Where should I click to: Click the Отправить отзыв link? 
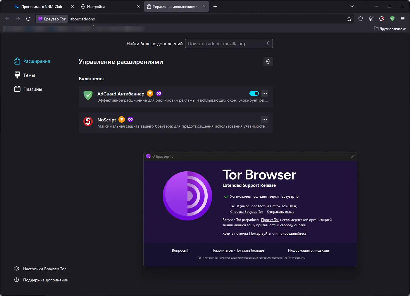[280, 212]
